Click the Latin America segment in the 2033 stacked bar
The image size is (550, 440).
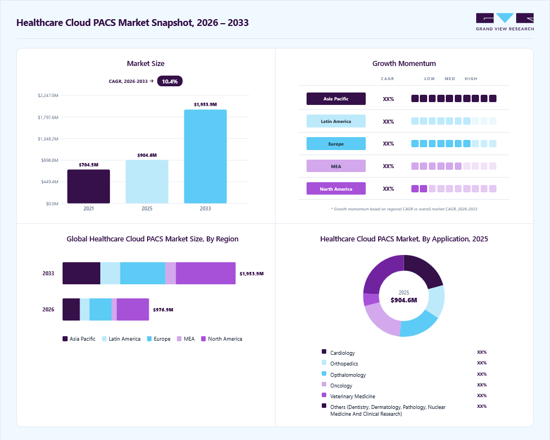(x=110, y=273)
